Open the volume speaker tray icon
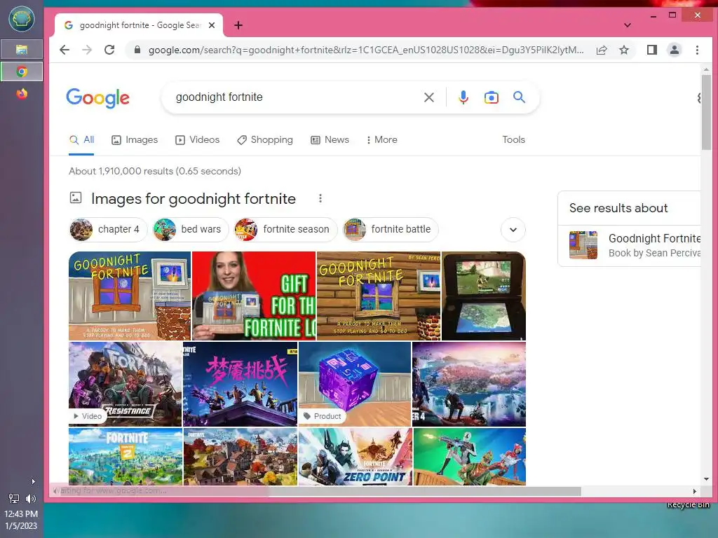This screenshot has width=718, height=538. coord(31,499)
